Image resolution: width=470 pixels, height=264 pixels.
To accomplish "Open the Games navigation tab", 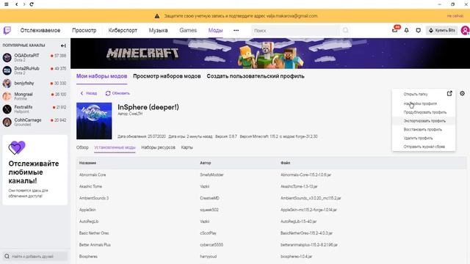I will click(188, 30).
